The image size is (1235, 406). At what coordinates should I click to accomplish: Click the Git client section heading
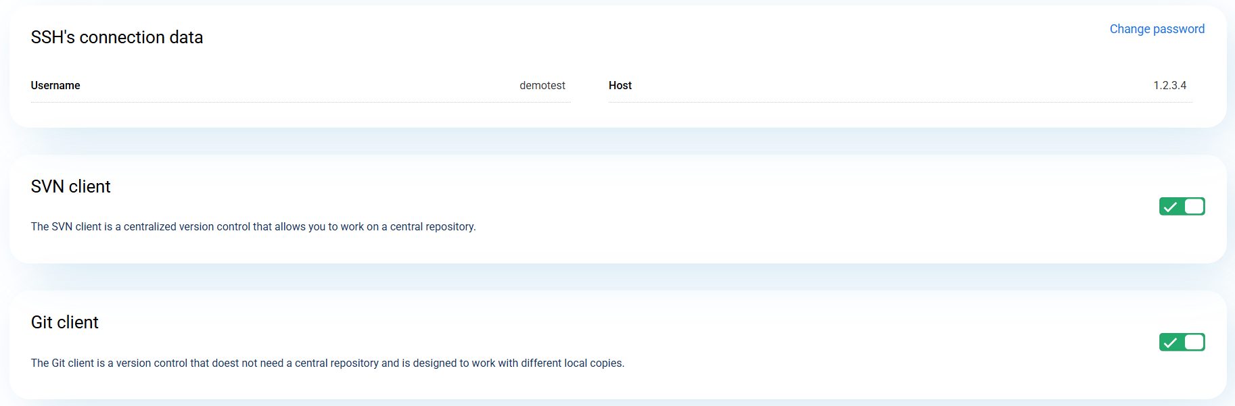click(x=65, y=323)
